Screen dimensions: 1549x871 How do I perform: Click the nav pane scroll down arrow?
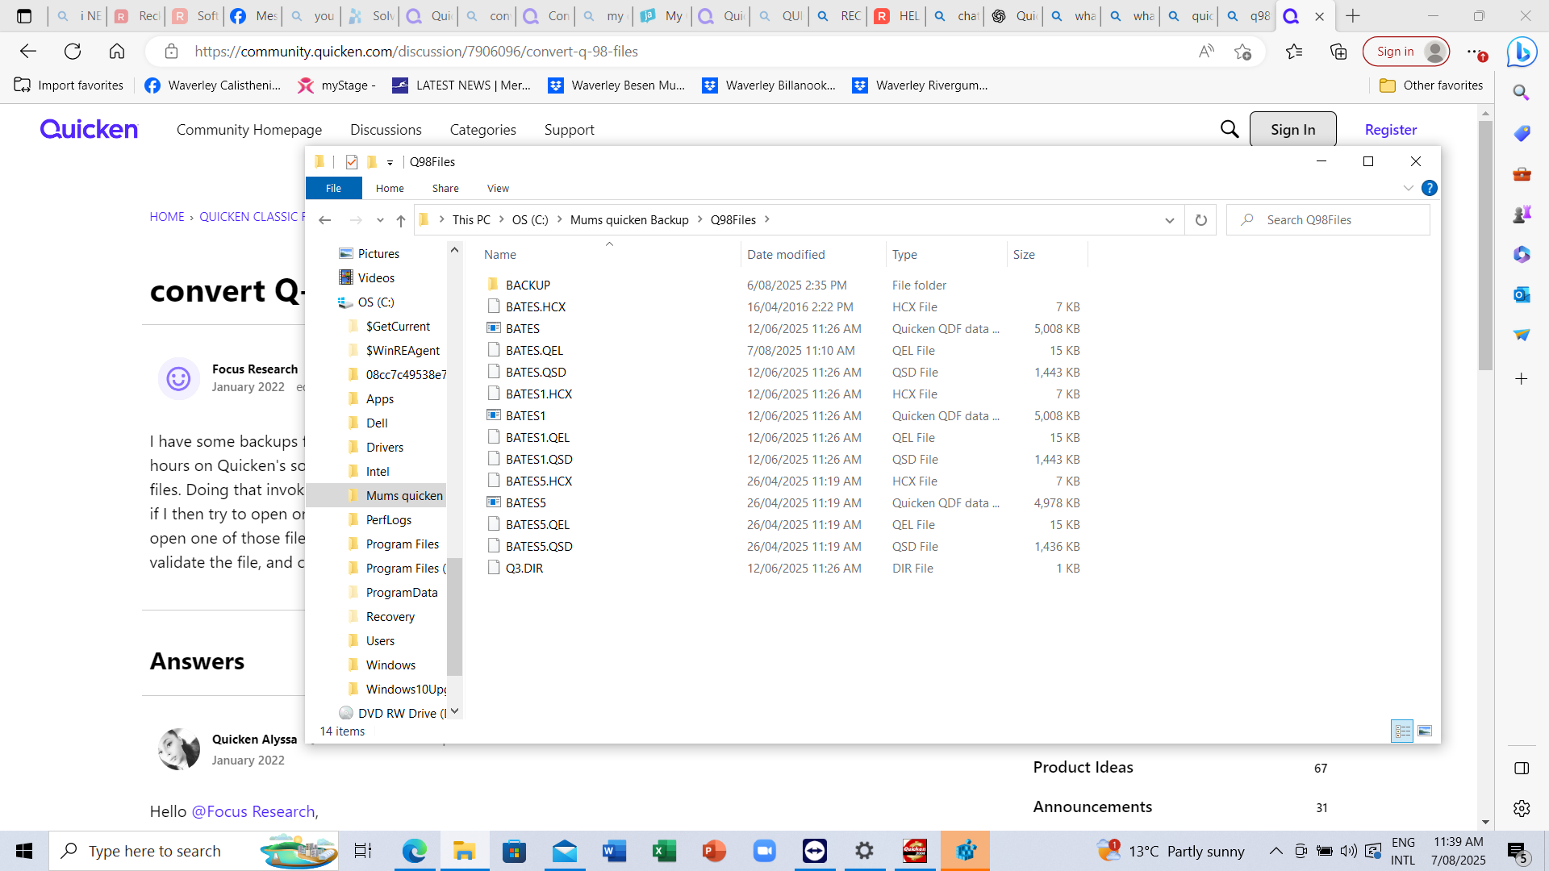[454, 711]
